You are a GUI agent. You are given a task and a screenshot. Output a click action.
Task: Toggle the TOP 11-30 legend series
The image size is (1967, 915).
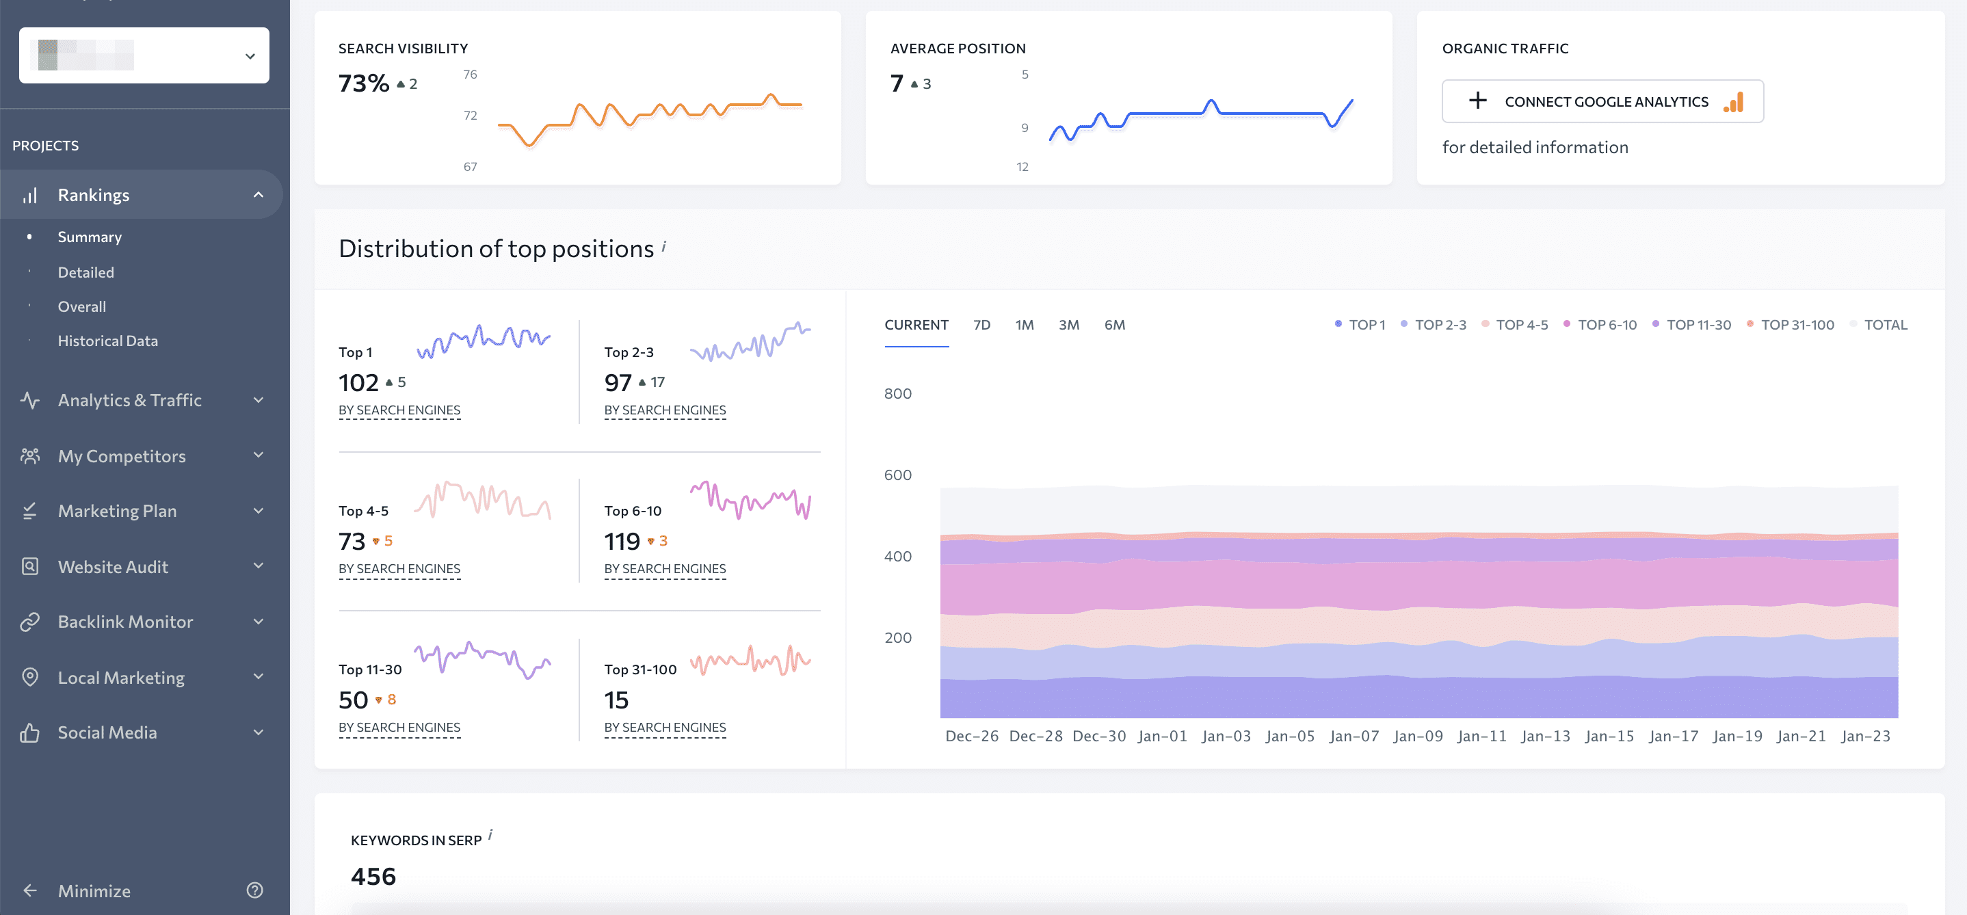tap(1691, 325)
